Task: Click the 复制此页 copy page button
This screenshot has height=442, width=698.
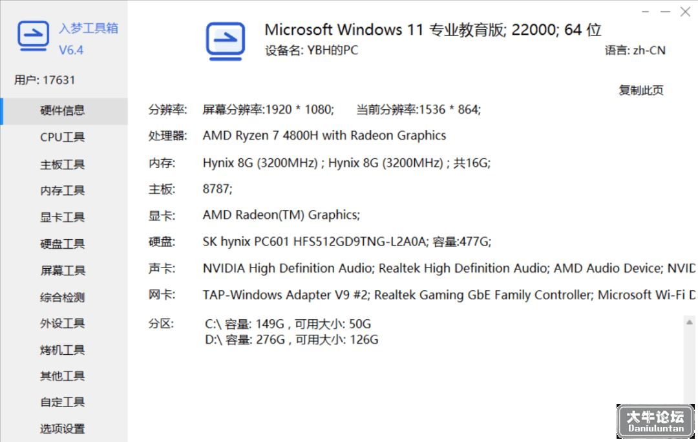Action: 641,90
